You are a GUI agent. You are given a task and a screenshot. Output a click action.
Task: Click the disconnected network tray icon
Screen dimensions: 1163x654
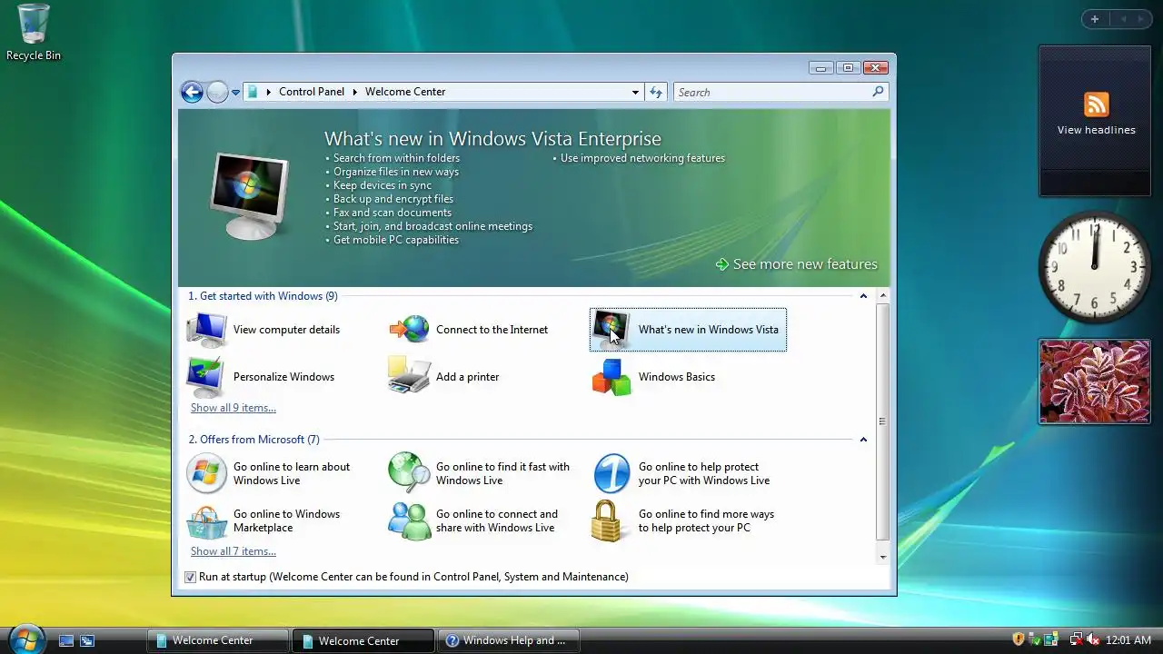(x=1077, y=639)
